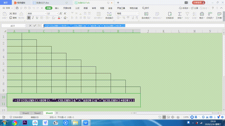This screenshot has height=126, width=225.
Task: Decrease font size with the smaller A icon
Action: pos(65,13)
